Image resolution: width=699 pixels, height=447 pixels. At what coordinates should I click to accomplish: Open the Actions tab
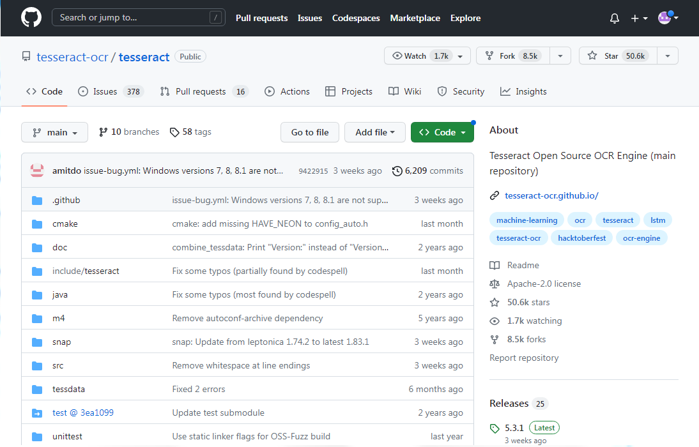point(287,91)
